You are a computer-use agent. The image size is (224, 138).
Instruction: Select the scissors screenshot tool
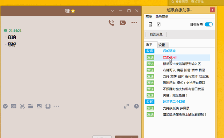(22, 106)
